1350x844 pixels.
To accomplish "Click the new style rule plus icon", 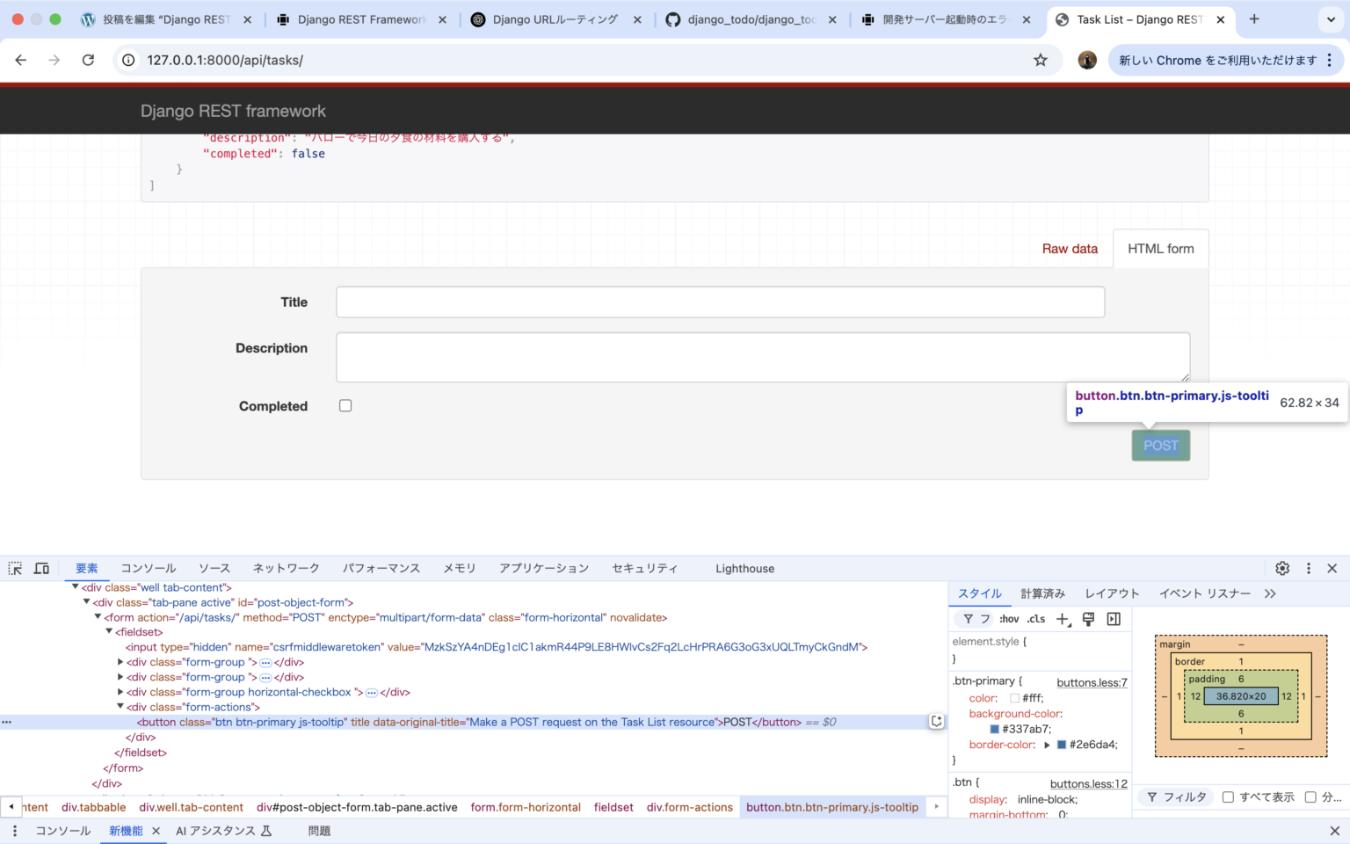I will (x=1063, y=619).
